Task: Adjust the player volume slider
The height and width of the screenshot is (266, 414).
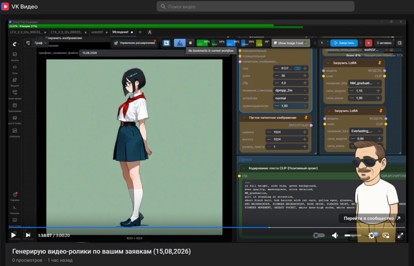Action: 353,236
